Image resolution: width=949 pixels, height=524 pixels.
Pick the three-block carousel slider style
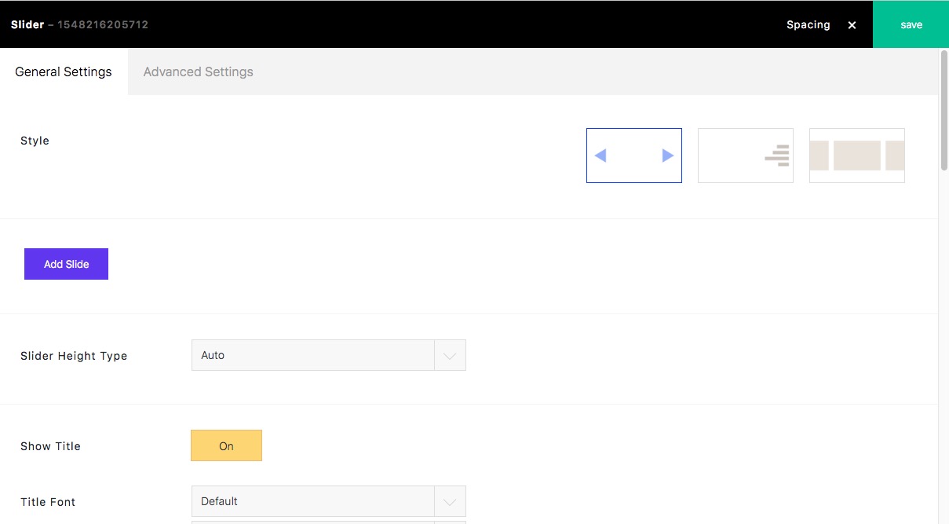[857, 156]
